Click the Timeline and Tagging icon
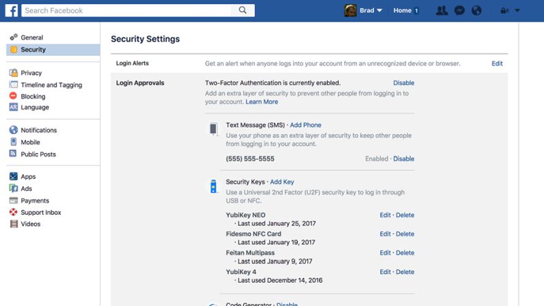The width and height of the screenshot is (544, 306). click(x=14, y=84)
